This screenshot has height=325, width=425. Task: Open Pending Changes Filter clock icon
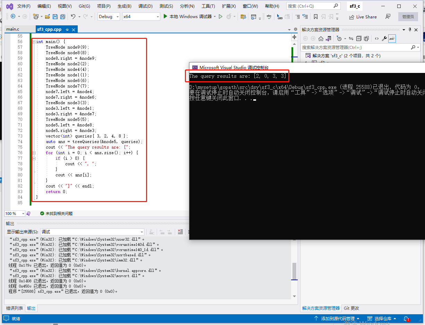[x=339, y=39]
